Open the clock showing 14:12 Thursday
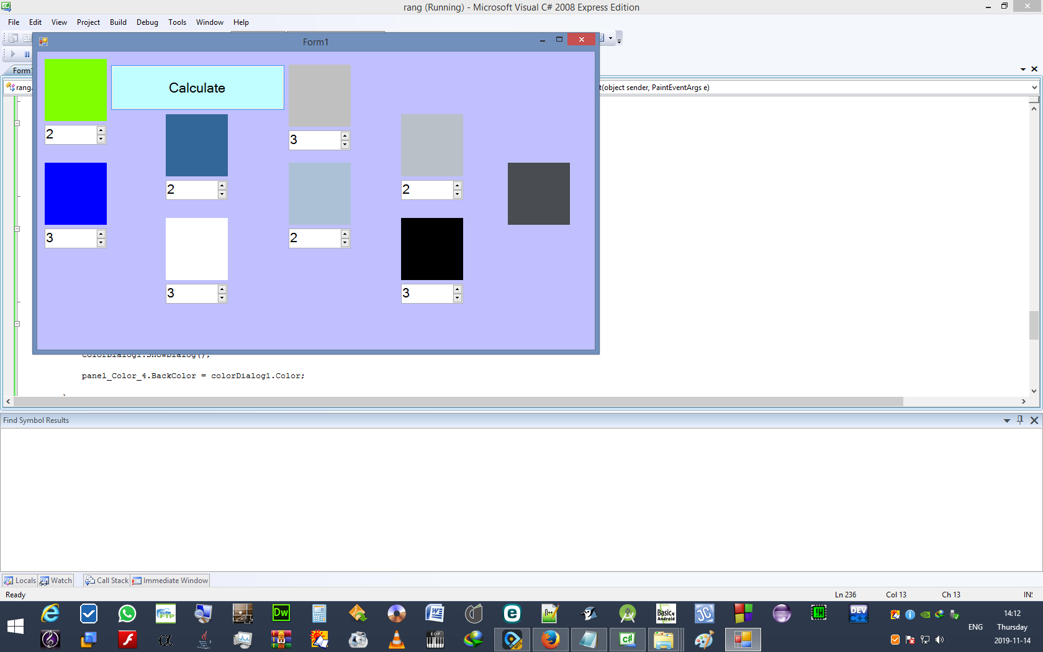The image size is (1043, 652). tap(1012, 627)
